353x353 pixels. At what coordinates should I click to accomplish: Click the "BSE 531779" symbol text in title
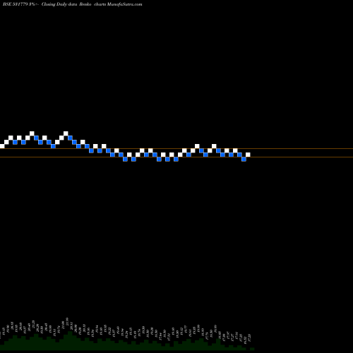(x=16, y=4)
